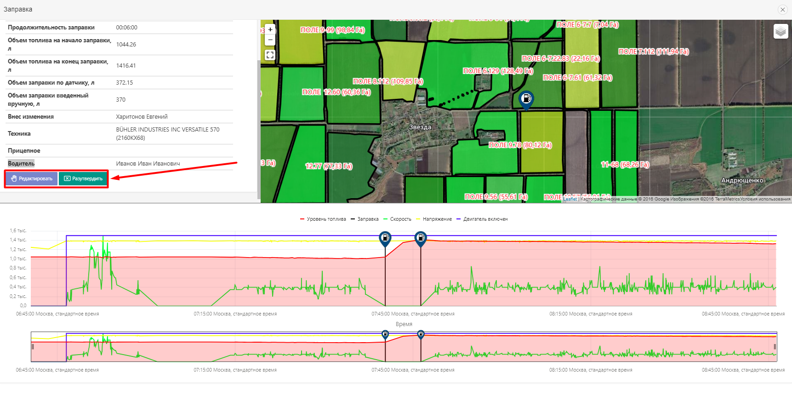Enter fullscreen map view

[x=270, y=55]
